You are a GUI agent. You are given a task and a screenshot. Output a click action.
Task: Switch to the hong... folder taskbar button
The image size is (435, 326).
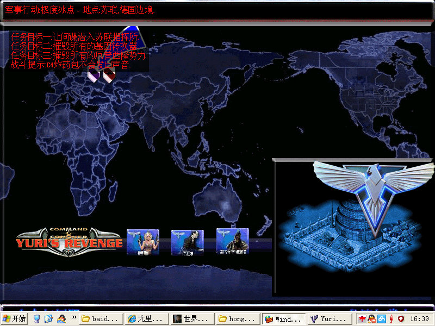click(x=238, y=319)
